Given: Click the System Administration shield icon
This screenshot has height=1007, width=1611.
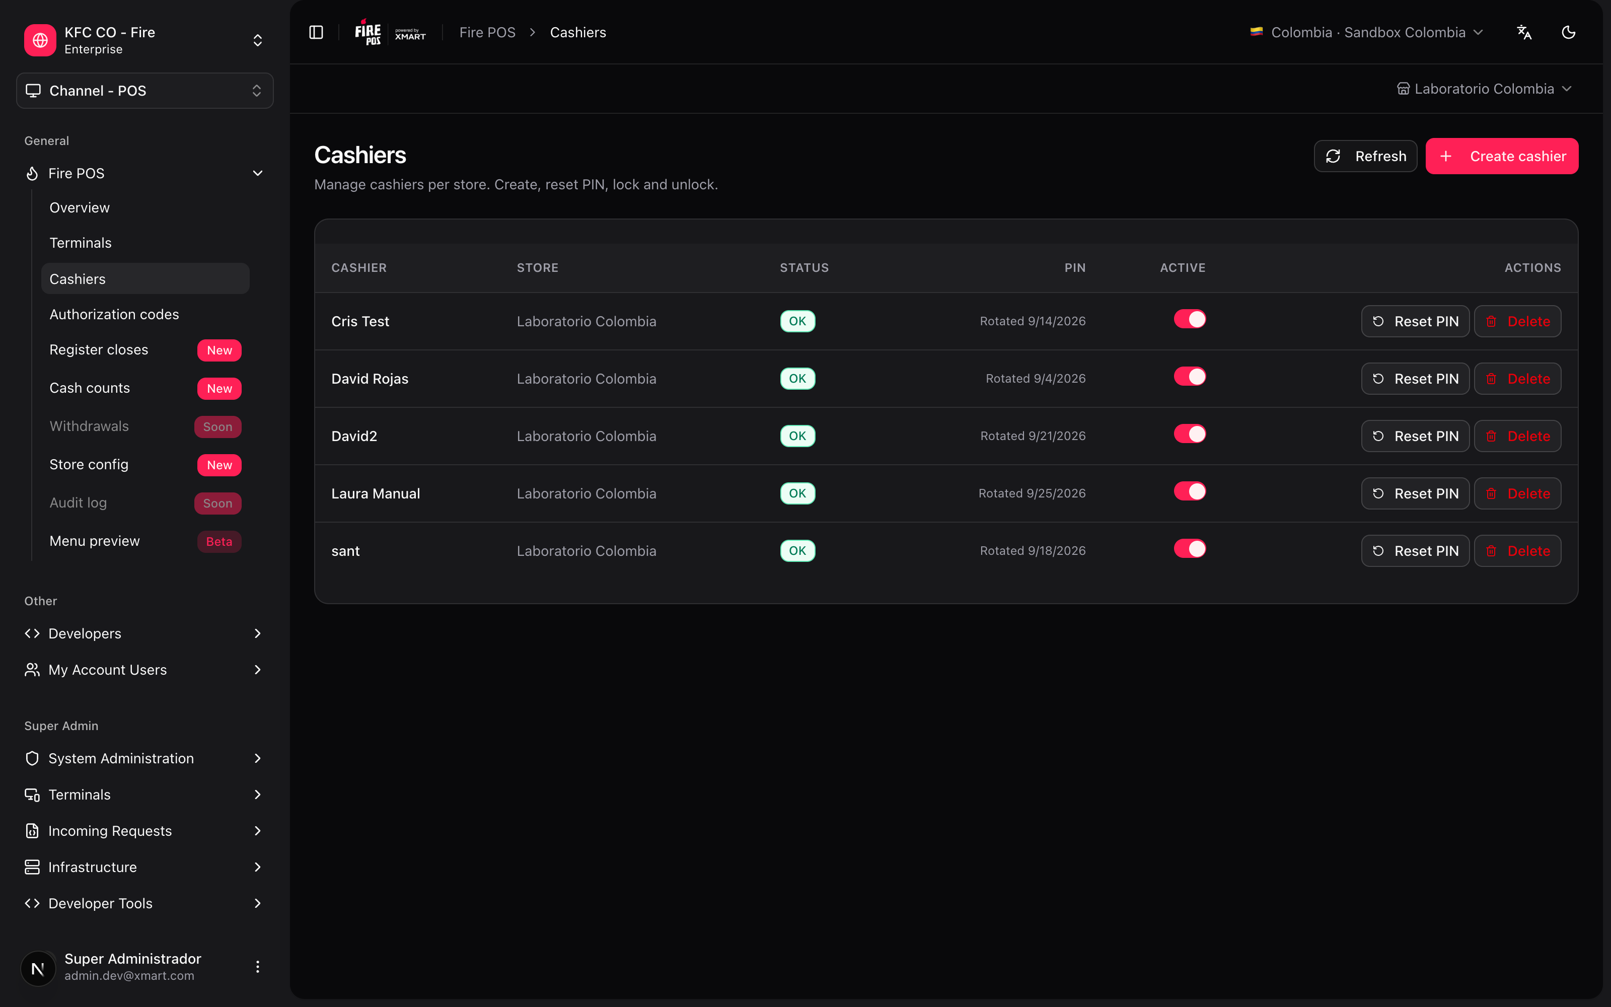Looking at the screenshot, I should pos(32,758).
